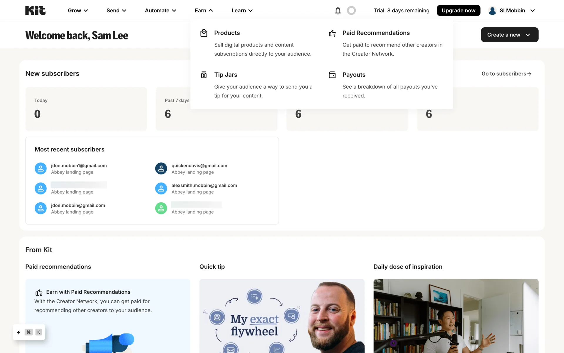
Task: Open the My exact flywheel thumbnail
Action: pyautogui.click(x=282, y=316)
